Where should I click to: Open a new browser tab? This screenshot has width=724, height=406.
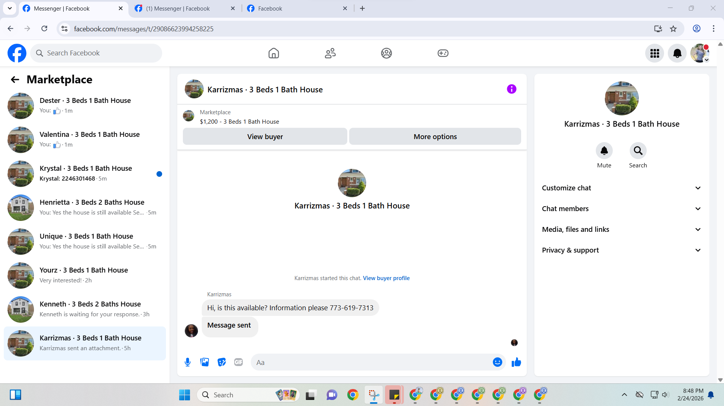362,8
